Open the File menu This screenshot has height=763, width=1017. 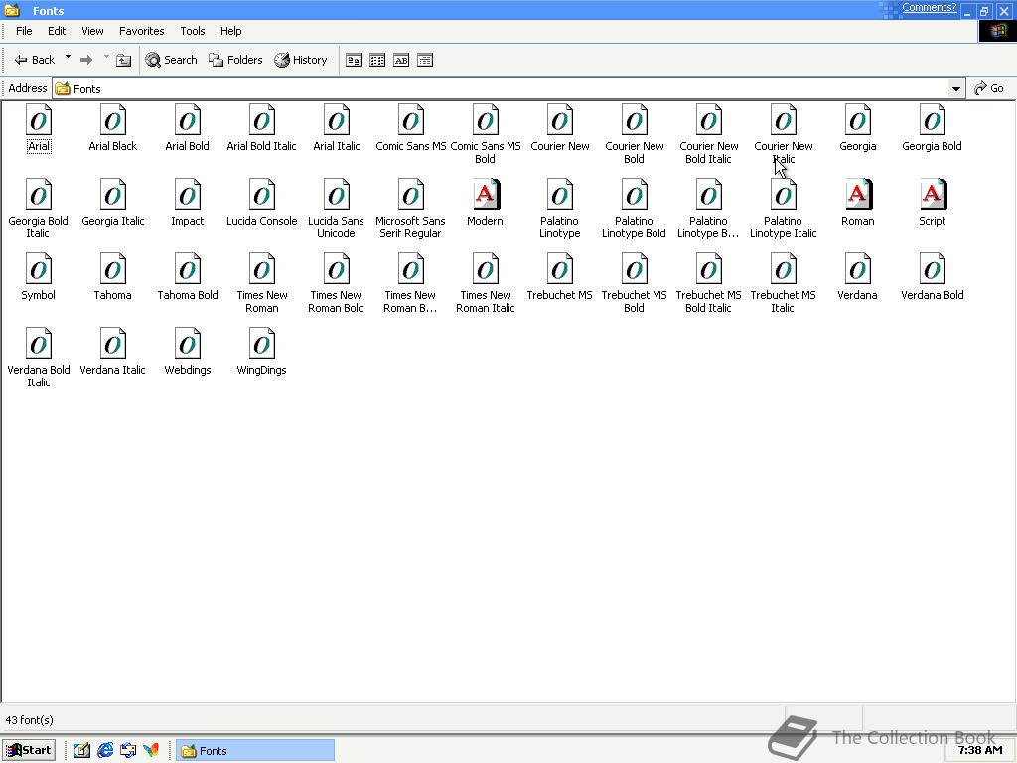(x=24, y=31)
